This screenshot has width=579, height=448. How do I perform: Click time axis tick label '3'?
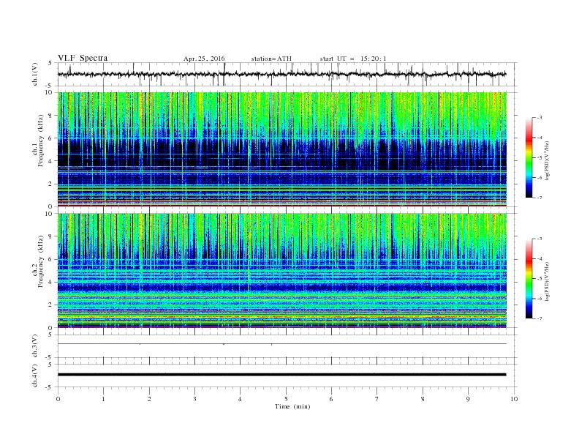[194, 399]
